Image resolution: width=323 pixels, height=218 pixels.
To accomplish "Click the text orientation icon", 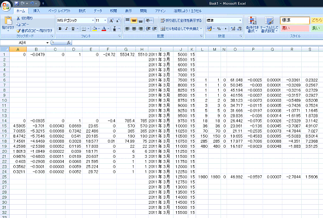I will coord(148,20).
